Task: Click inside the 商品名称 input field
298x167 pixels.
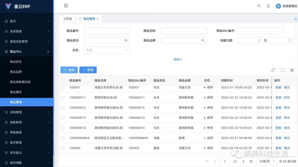Action: pos(183,31)
